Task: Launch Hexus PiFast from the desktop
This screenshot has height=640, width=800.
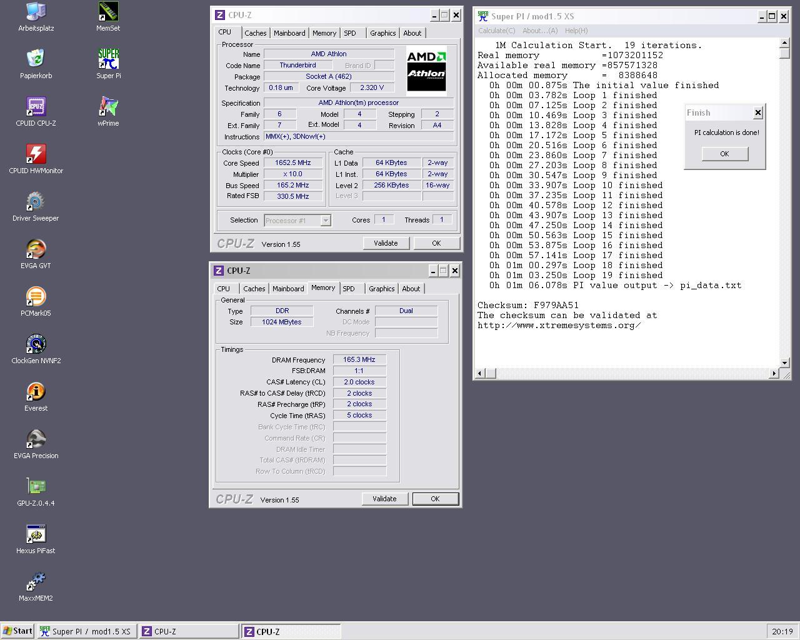Action: pos(36,539)
